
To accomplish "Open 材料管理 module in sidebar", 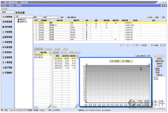I will click(7, 27).
